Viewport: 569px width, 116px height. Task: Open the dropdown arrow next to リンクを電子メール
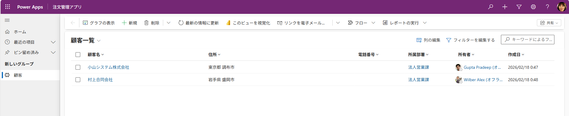[338, 23]
